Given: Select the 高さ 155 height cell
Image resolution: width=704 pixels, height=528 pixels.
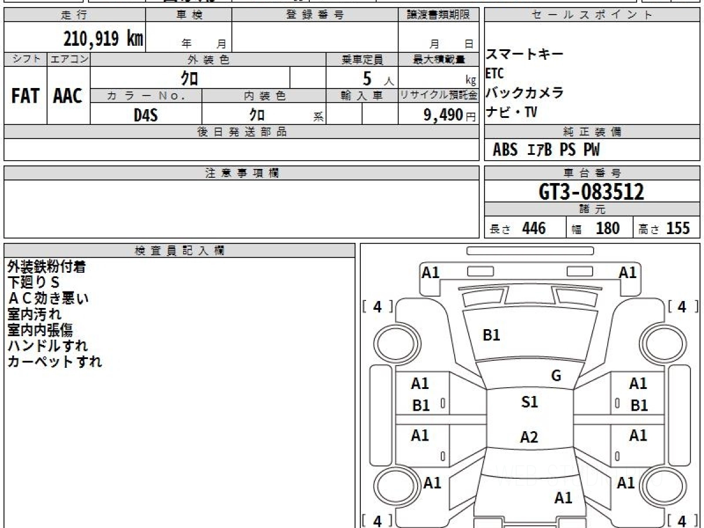Looking at the screenshot, I should 666,228.
